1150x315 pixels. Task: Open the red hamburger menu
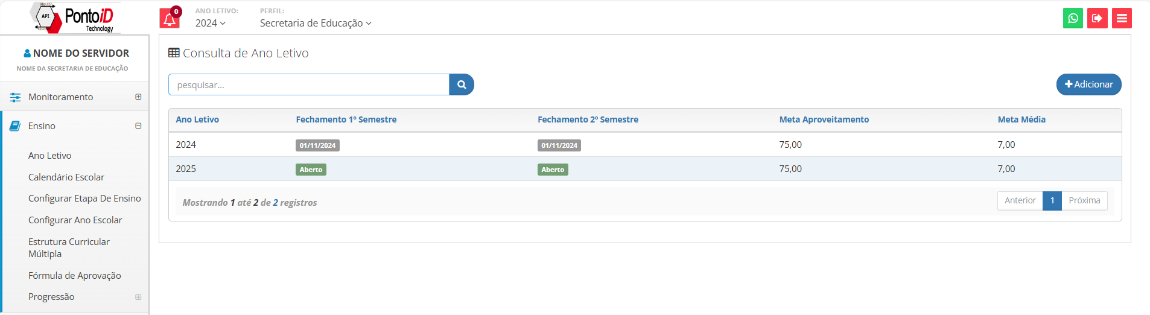tap(1122, 18)
